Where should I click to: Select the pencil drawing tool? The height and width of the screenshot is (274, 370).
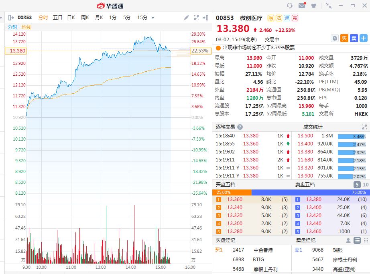coord(186,18)
